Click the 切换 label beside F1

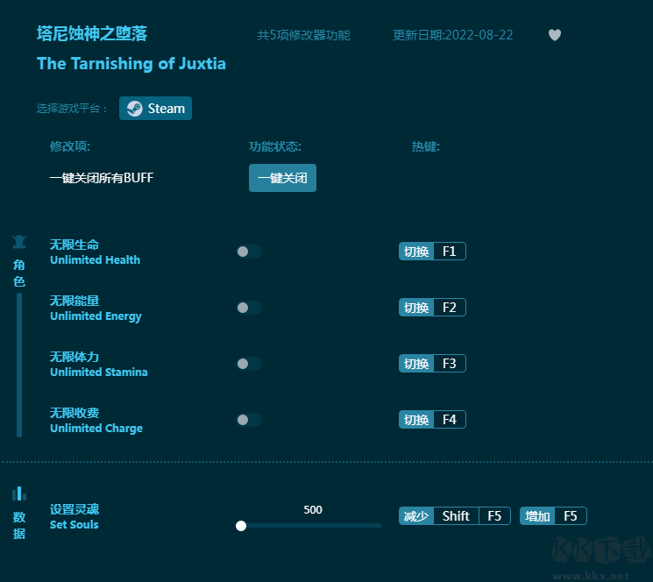coord(416,252)
